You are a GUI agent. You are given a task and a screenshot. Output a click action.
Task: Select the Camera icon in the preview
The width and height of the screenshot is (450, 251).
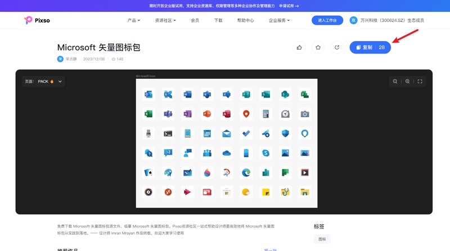tap(305, 114)
